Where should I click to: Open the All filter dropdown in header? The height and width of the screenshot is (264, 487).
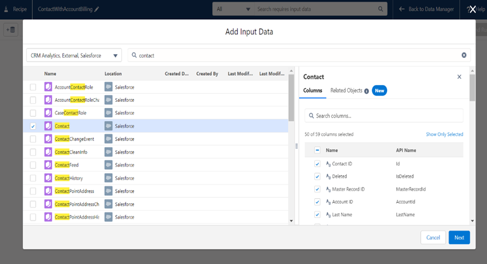pos(234,9)
